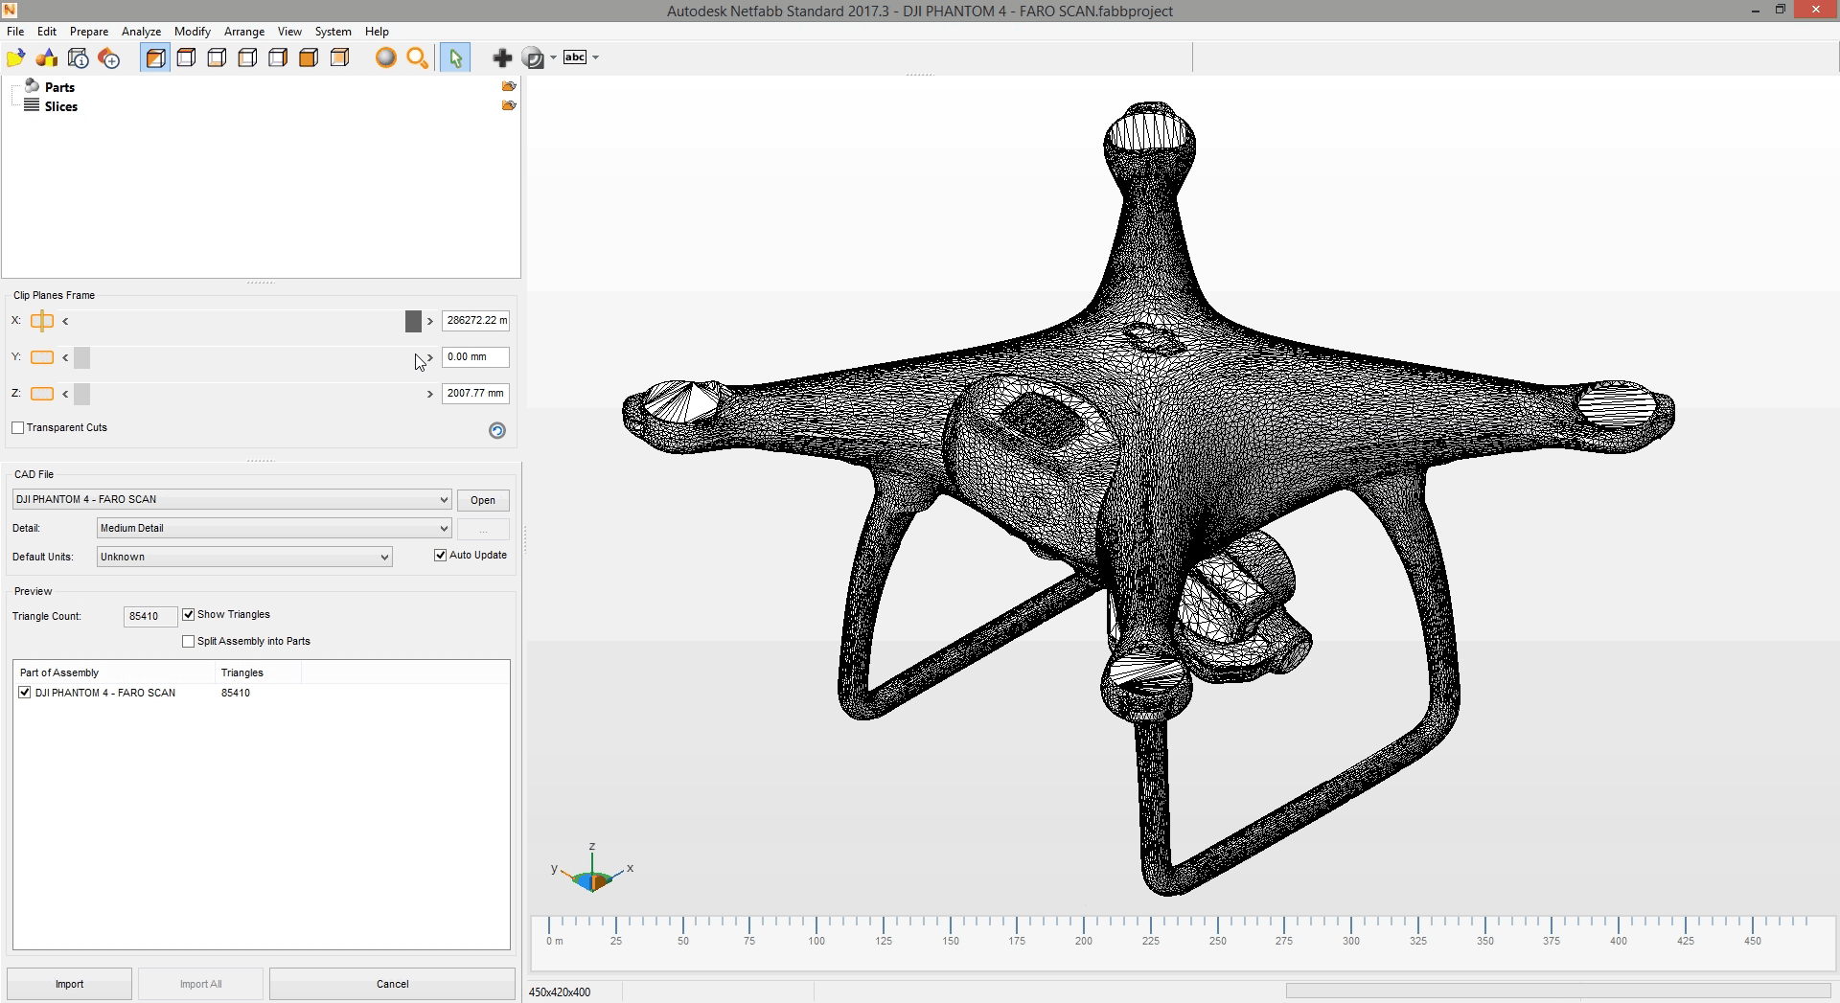Open the File menu
The width and height of the screenshot is (1840, 1003).
(15, 32)
